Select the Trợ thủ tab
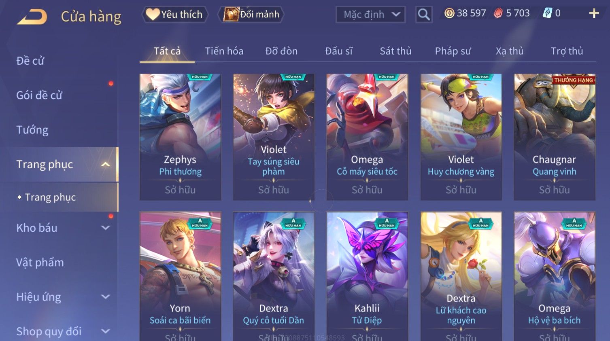 coord(567,51)
